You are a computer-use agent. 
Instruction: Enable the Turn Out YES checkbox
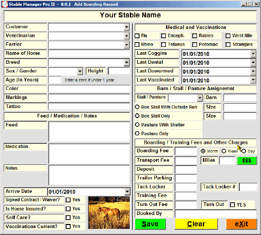pyautogui.click(x=232, y=205)
